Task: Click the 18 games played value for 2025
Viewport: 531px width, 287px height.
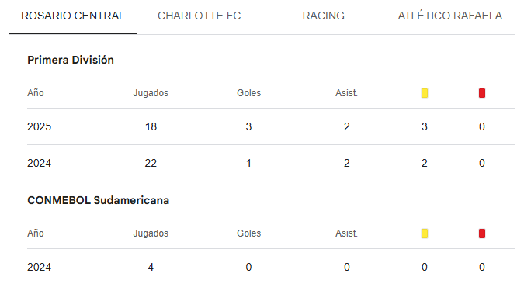Action: (x=151, y=126)
